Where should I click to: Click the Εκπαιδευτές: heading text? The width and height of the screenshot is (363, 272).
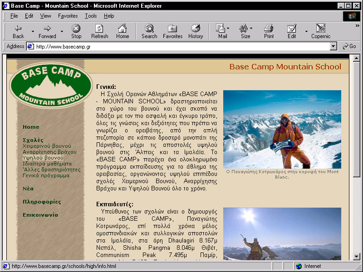click(115, 204)
